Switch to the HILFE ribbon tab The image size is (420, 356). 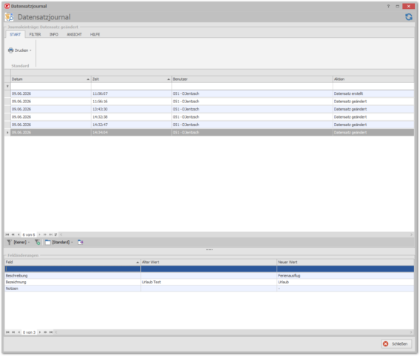(x=95, y=34)
